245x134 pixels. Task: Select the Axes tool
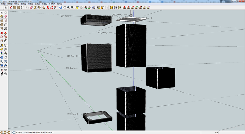click(2, 53)
